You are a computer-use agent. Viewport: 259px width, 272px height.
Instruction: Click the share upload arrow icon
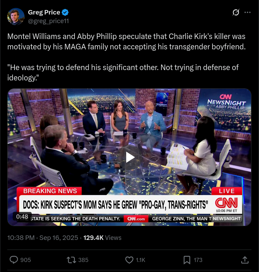(245, 260)
